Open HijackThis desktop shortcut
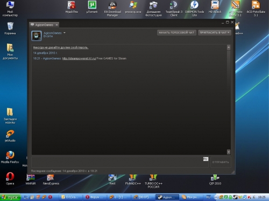This screenshot has width=269, height=201. point(72,7)
